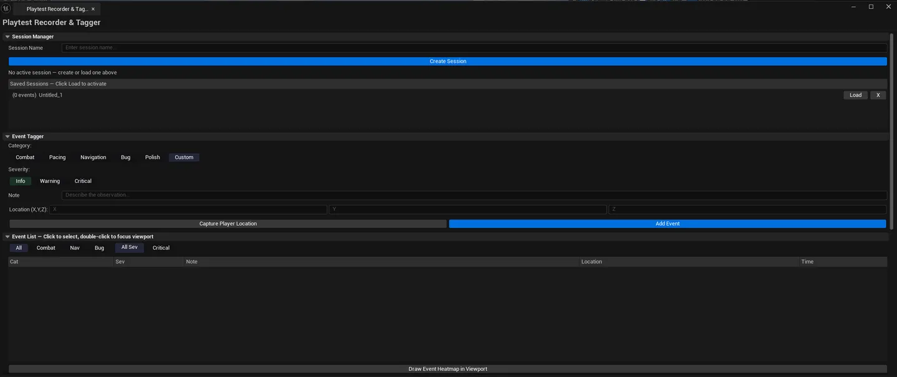897x377 pixels.
Task: Focus the Location X field
Action: pyautogui.click(x=188, y=210)
